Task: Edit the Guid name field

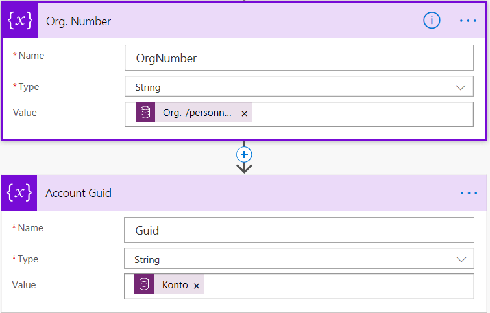Action: (x=299, y=230)
